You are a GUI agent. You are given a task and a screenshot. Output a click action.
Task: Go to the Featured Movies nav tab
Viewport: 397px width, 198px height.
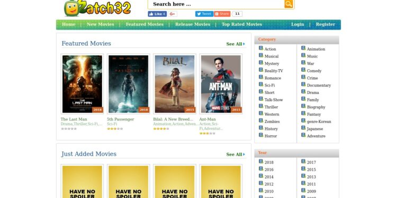tap(145, 24)
